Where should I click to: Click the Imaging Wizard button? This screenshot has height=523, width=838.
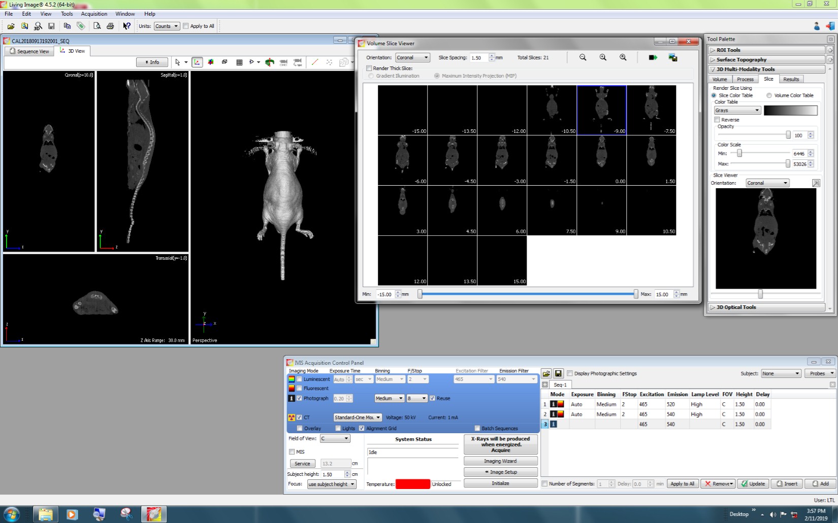500,461
